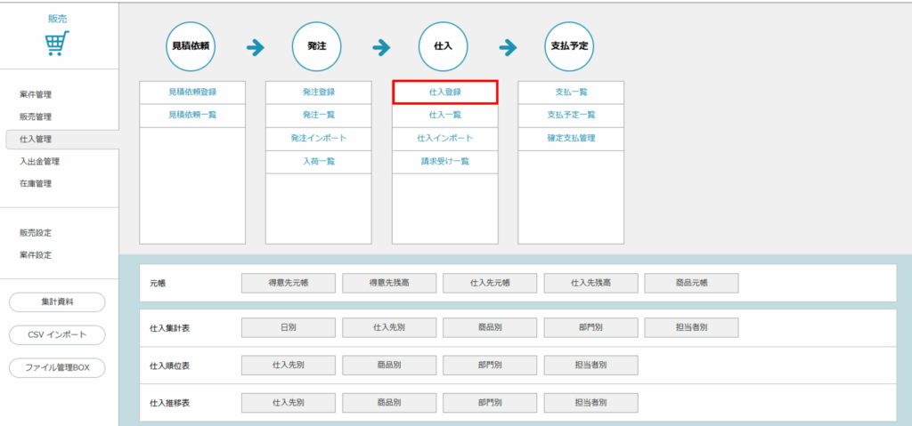912x426 pixels.
Task: Click the 見積依頼 circle step icon
Action: 191,45
